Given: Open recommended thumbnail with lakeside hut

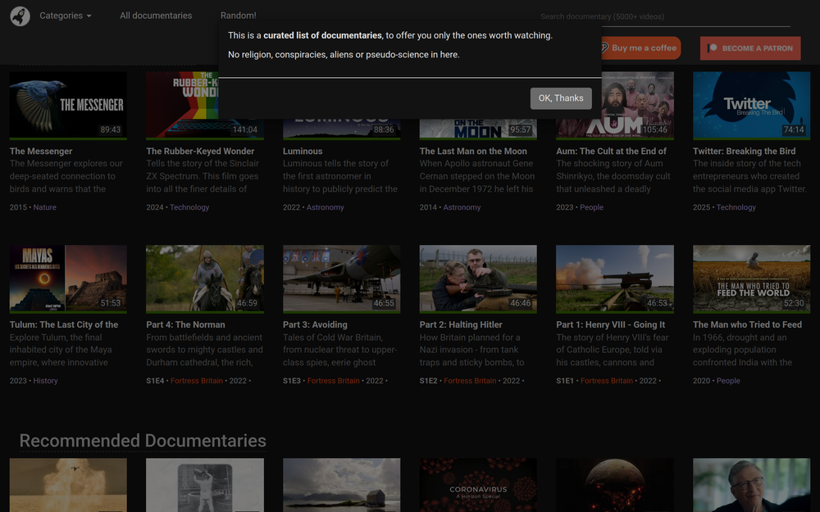Looking at the screenshot, I should click(341, 485).
